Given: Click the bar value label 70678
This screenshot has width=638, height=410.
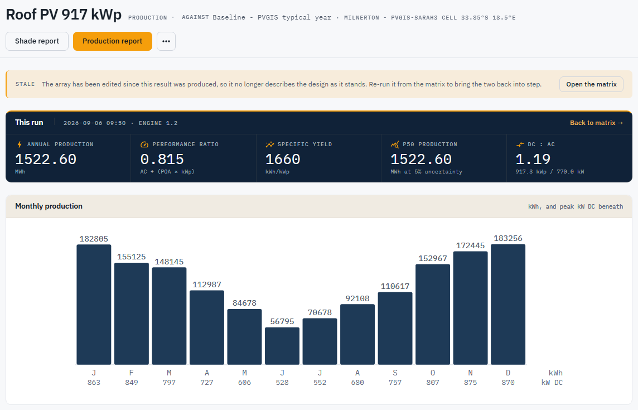Looking at the screenshot, I should coord(320,313).
